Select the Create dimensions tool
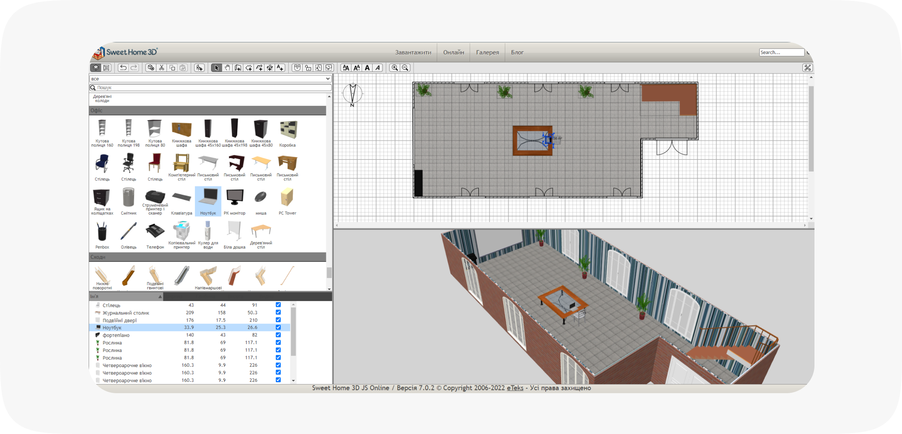 click(x=269, y=68)
